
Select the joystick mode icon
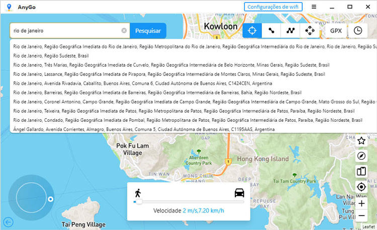pos(310,31)
